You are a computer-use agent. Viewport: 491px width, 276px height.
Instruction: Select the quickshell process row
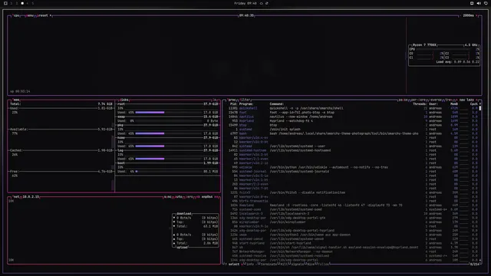click(x=352, y=108)
